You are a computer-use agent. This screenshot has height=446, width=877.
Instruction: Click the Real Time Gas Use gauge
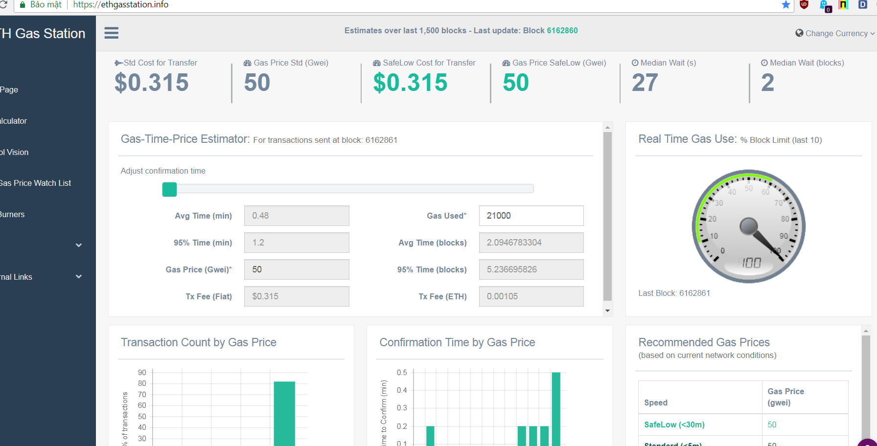pyautogui.click(x=749, y=226)
